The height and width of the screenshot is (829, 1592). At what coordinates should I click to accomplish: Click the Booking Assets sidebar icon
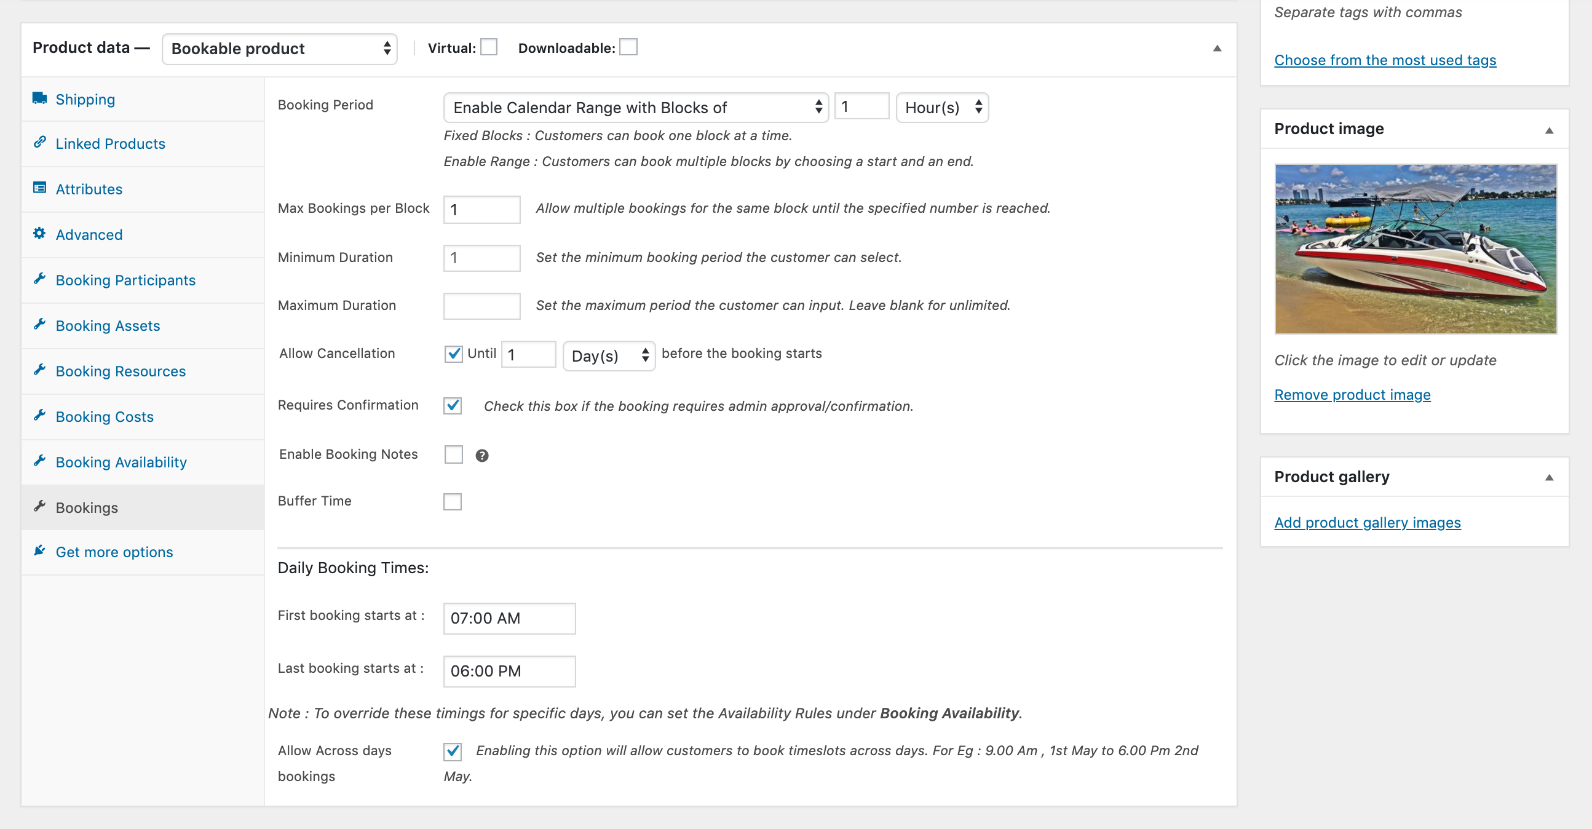click(x=40, y=325)
